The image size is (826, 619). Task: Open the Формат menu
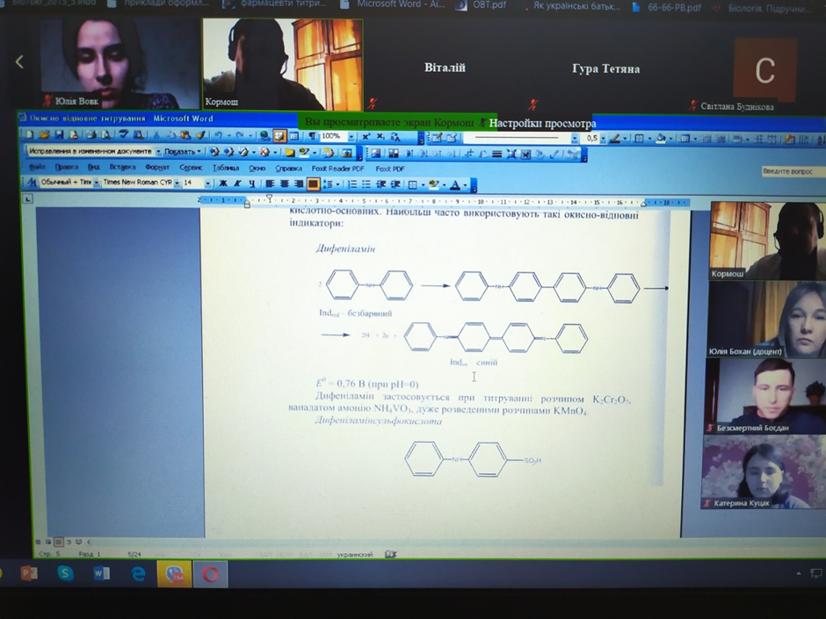click(x=157, y=168)
